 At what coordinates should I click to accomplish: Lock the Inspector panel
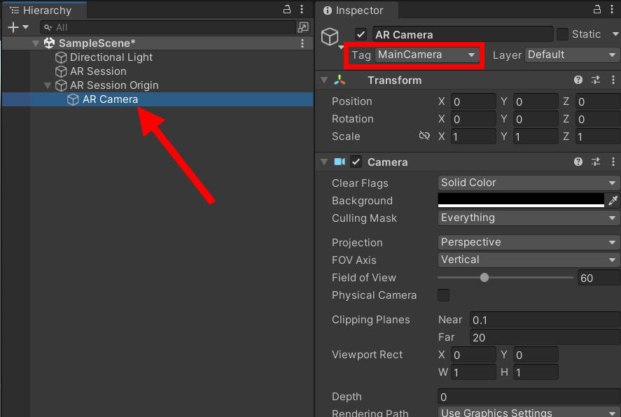click(597, 9)
